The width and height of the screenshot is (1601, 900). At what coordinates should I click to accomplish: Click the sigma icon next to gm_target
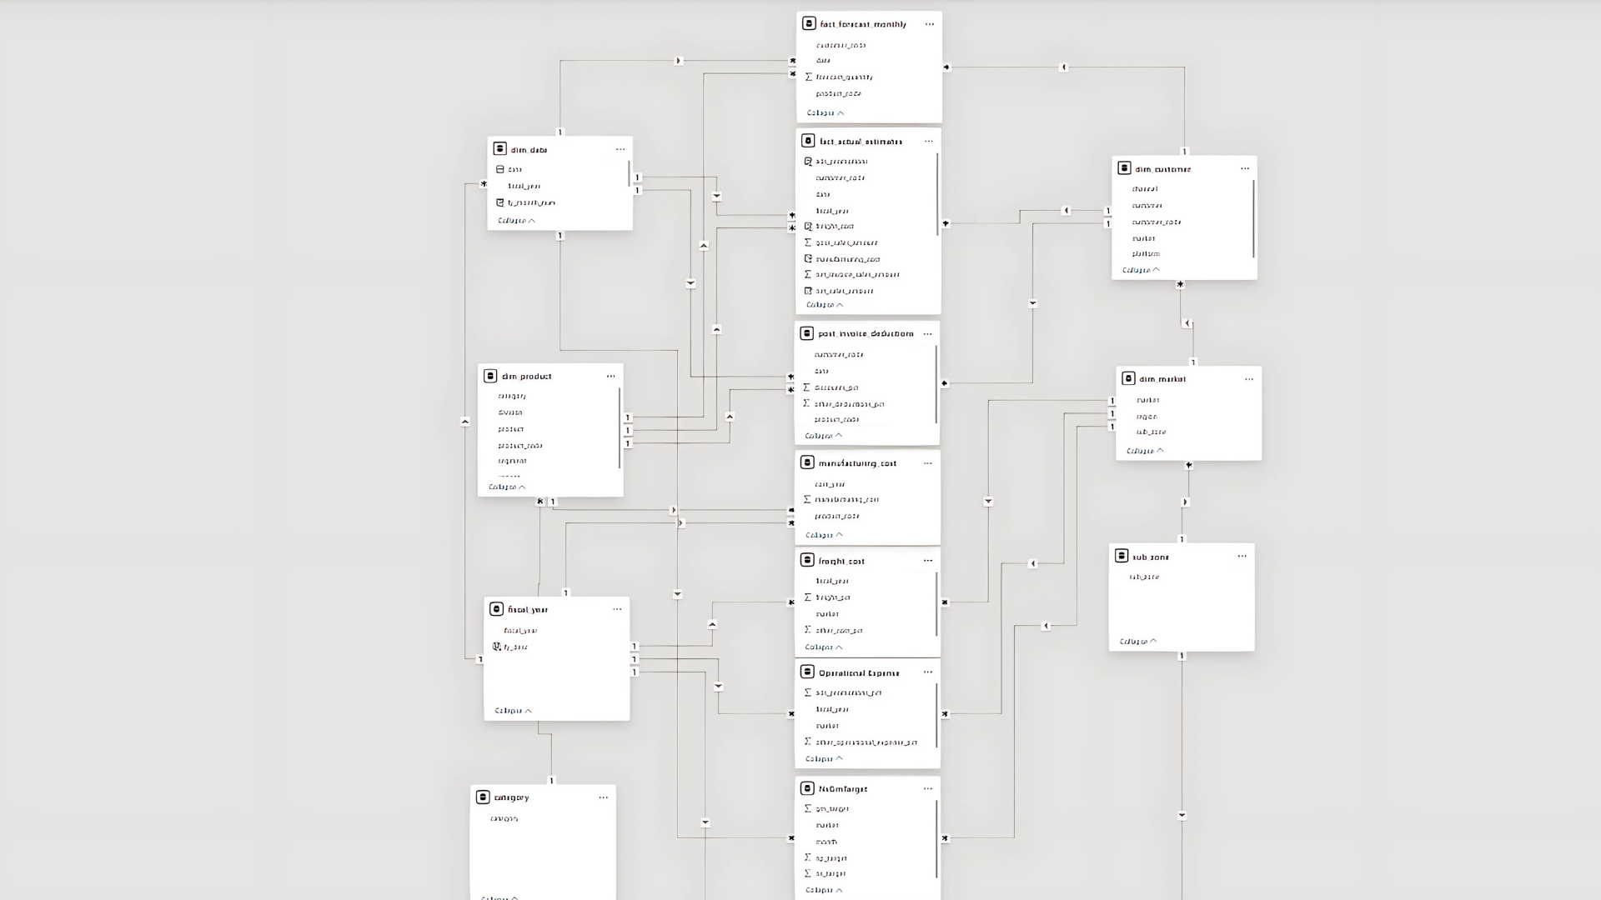(807, 808)
